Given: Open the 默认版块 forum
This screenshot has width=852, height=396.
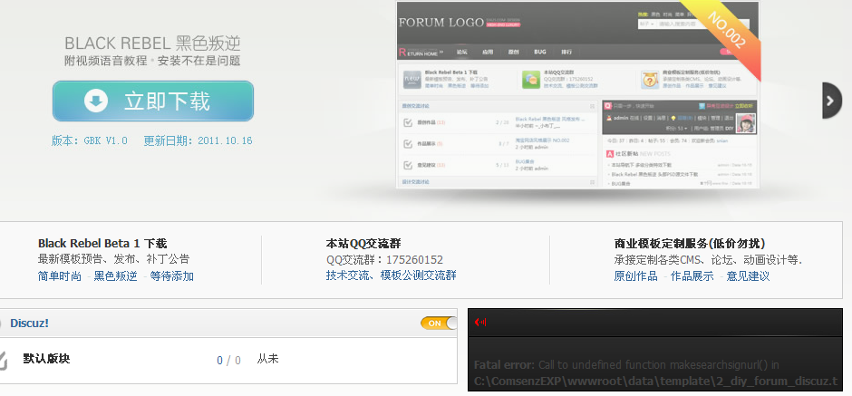Looking at the screenshot, I should pyautogui.click(x=47, y=359).
